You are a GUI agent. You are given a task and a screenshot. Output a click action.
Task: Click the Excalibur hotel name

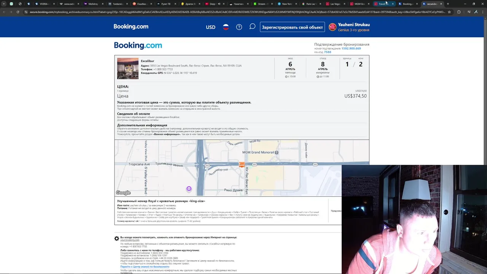pyautogui.click(x=148, y=61)
